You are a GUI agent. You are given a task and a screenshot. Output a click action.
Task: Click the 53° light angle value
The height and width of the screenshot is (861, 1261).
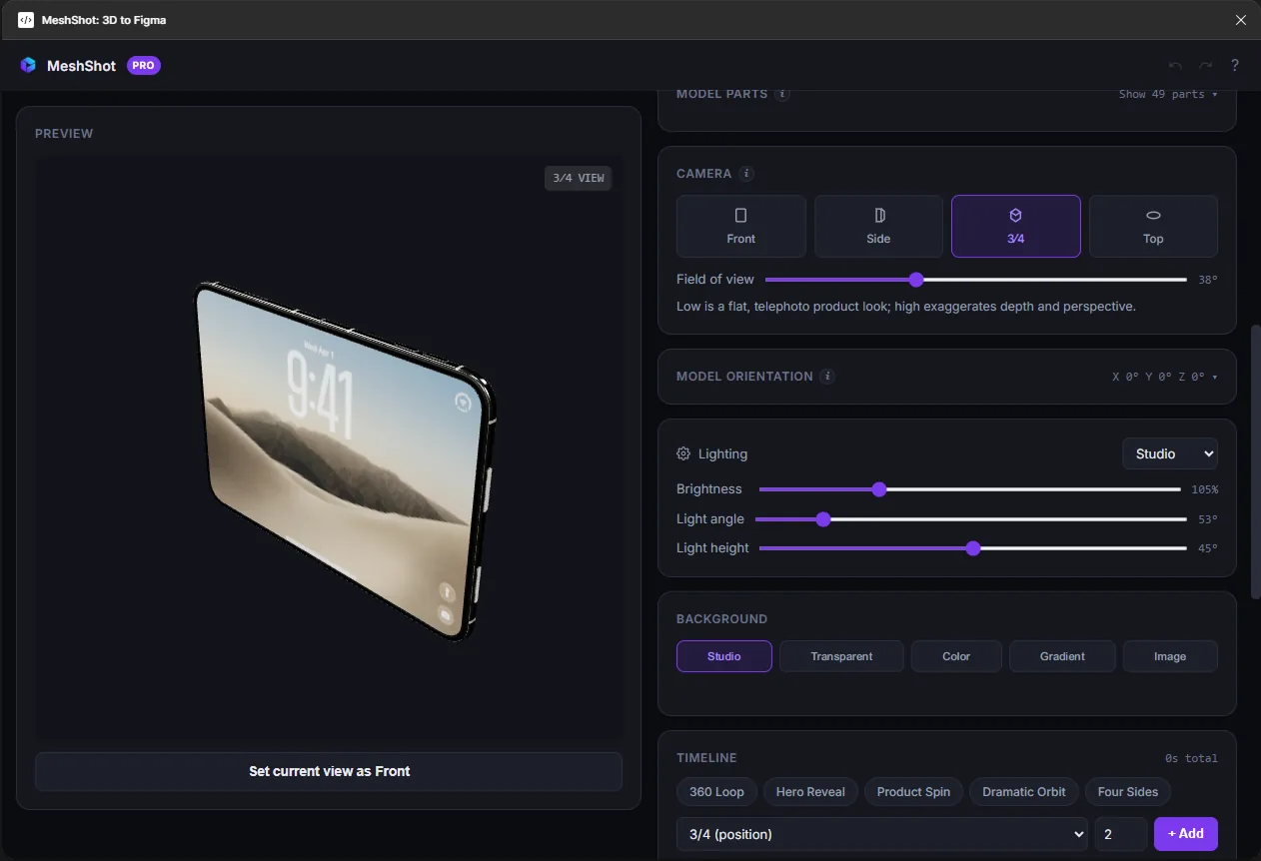[x=1208, y=519]
